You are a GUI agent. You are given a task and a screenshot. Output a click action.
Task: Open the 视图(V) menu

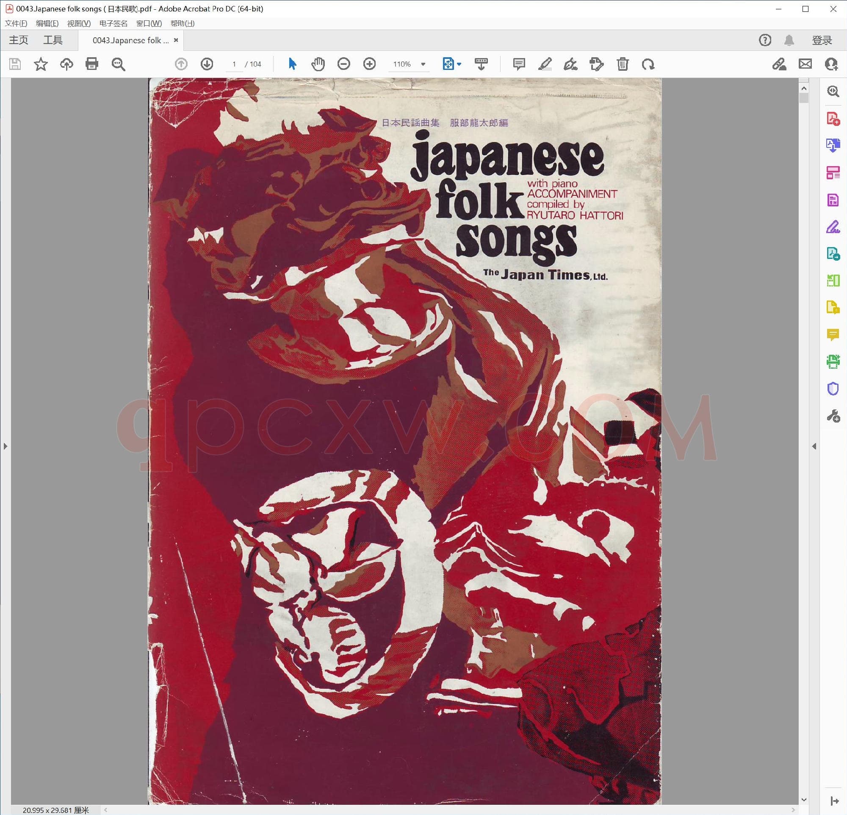(x=79, y=23)
